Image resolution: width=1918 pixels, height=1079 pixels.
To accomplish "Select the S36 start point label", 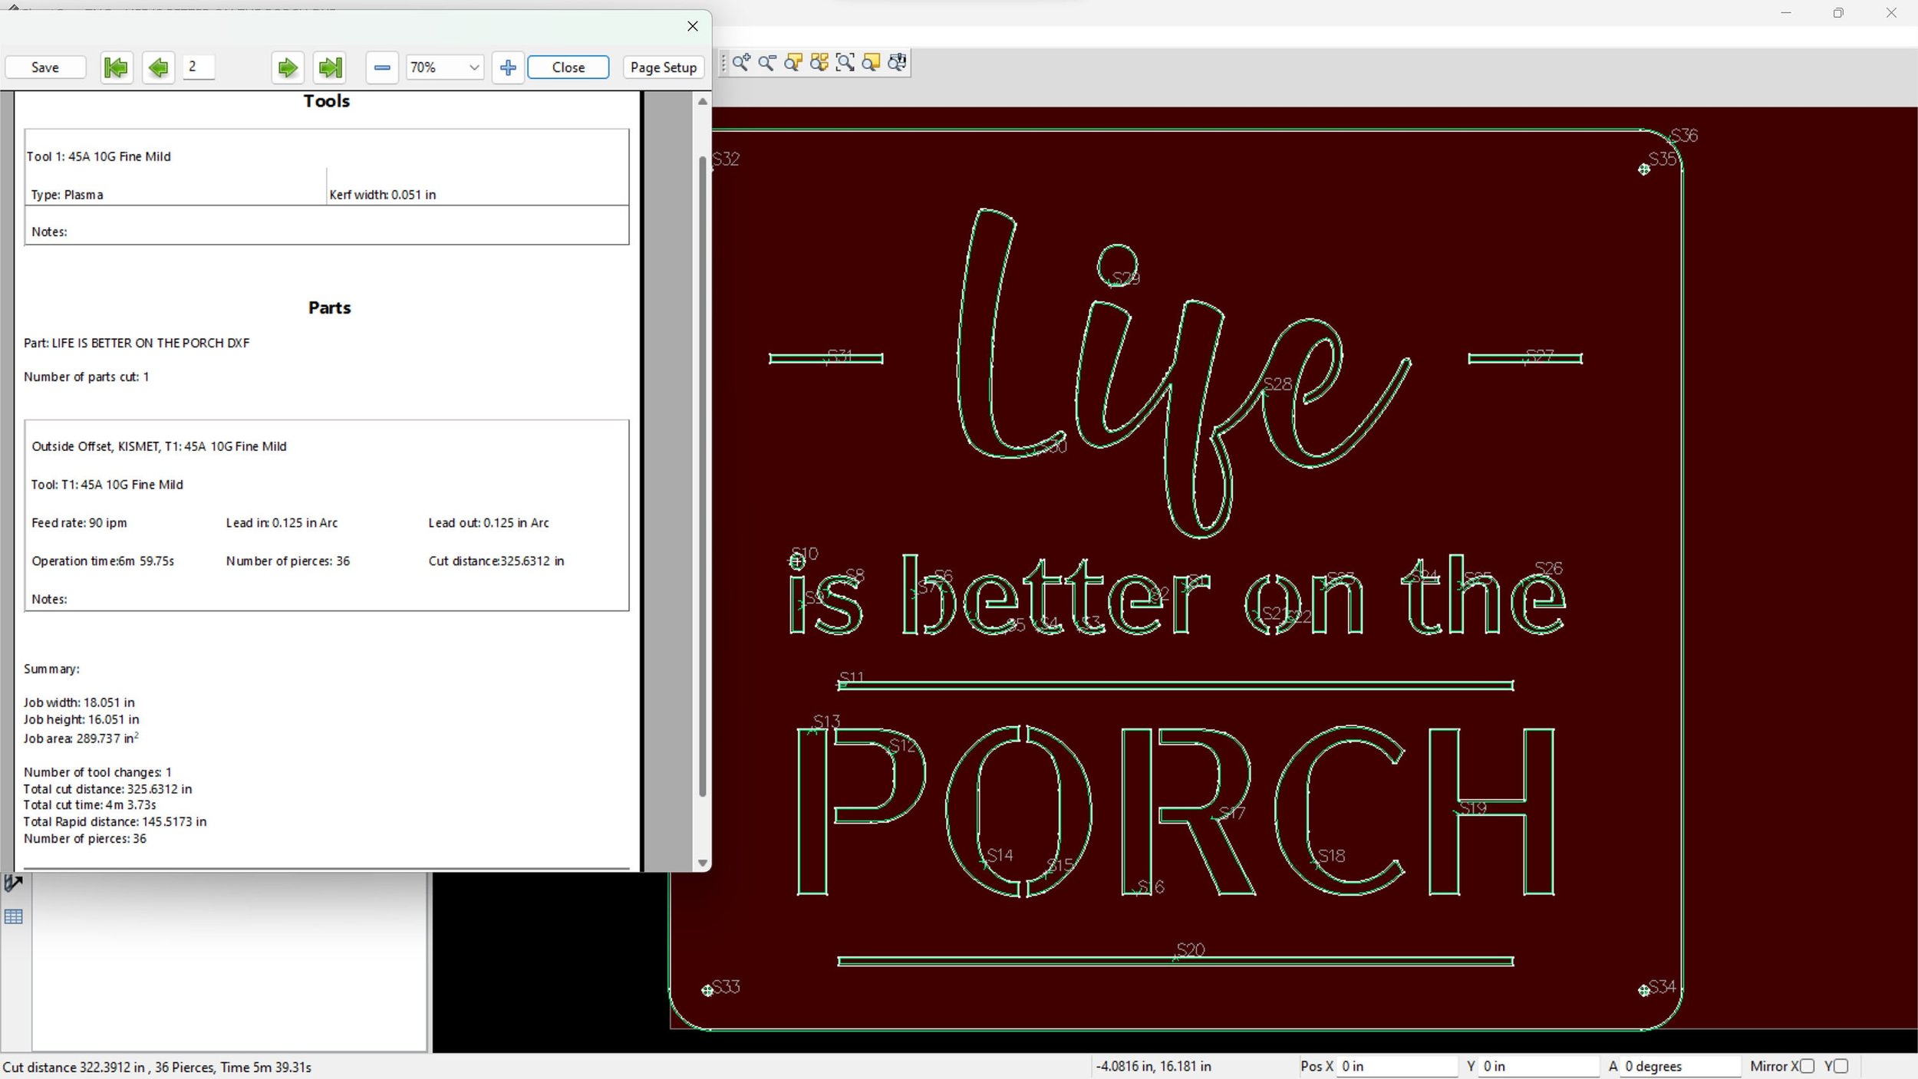I will [1685, 136].
